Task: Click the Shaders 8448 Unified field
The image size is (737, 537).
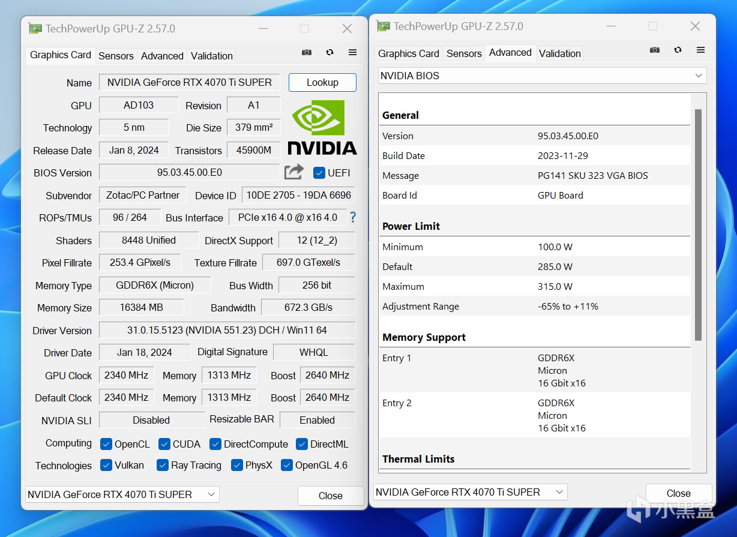Action: click(149, 240)
